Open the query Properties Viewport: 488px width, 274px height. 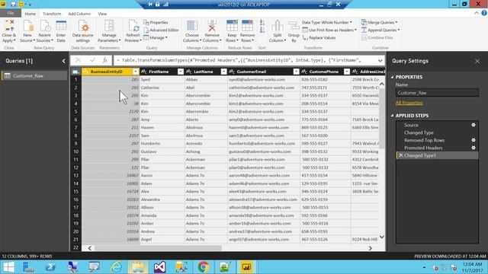click(x=156, y=22)
